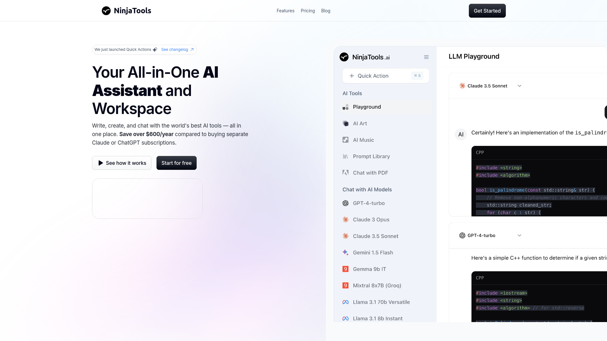This screenshot has height=341, width=607.
Task: Click the See changelog link
Action: pyautogui.click(x=175, y=50)
